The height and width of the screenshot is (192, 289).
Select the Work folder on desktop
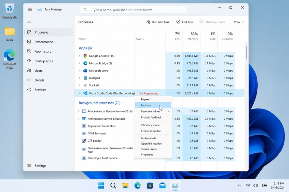[10, 34]
